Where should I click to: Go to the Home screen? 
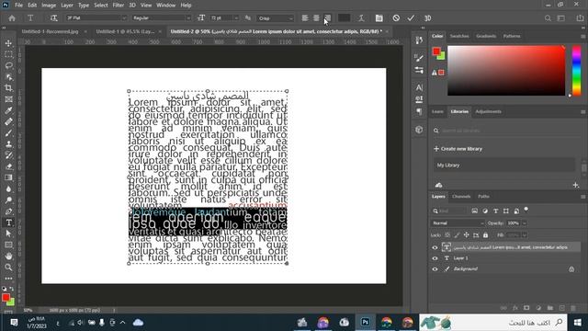click(x=12, y=18)
